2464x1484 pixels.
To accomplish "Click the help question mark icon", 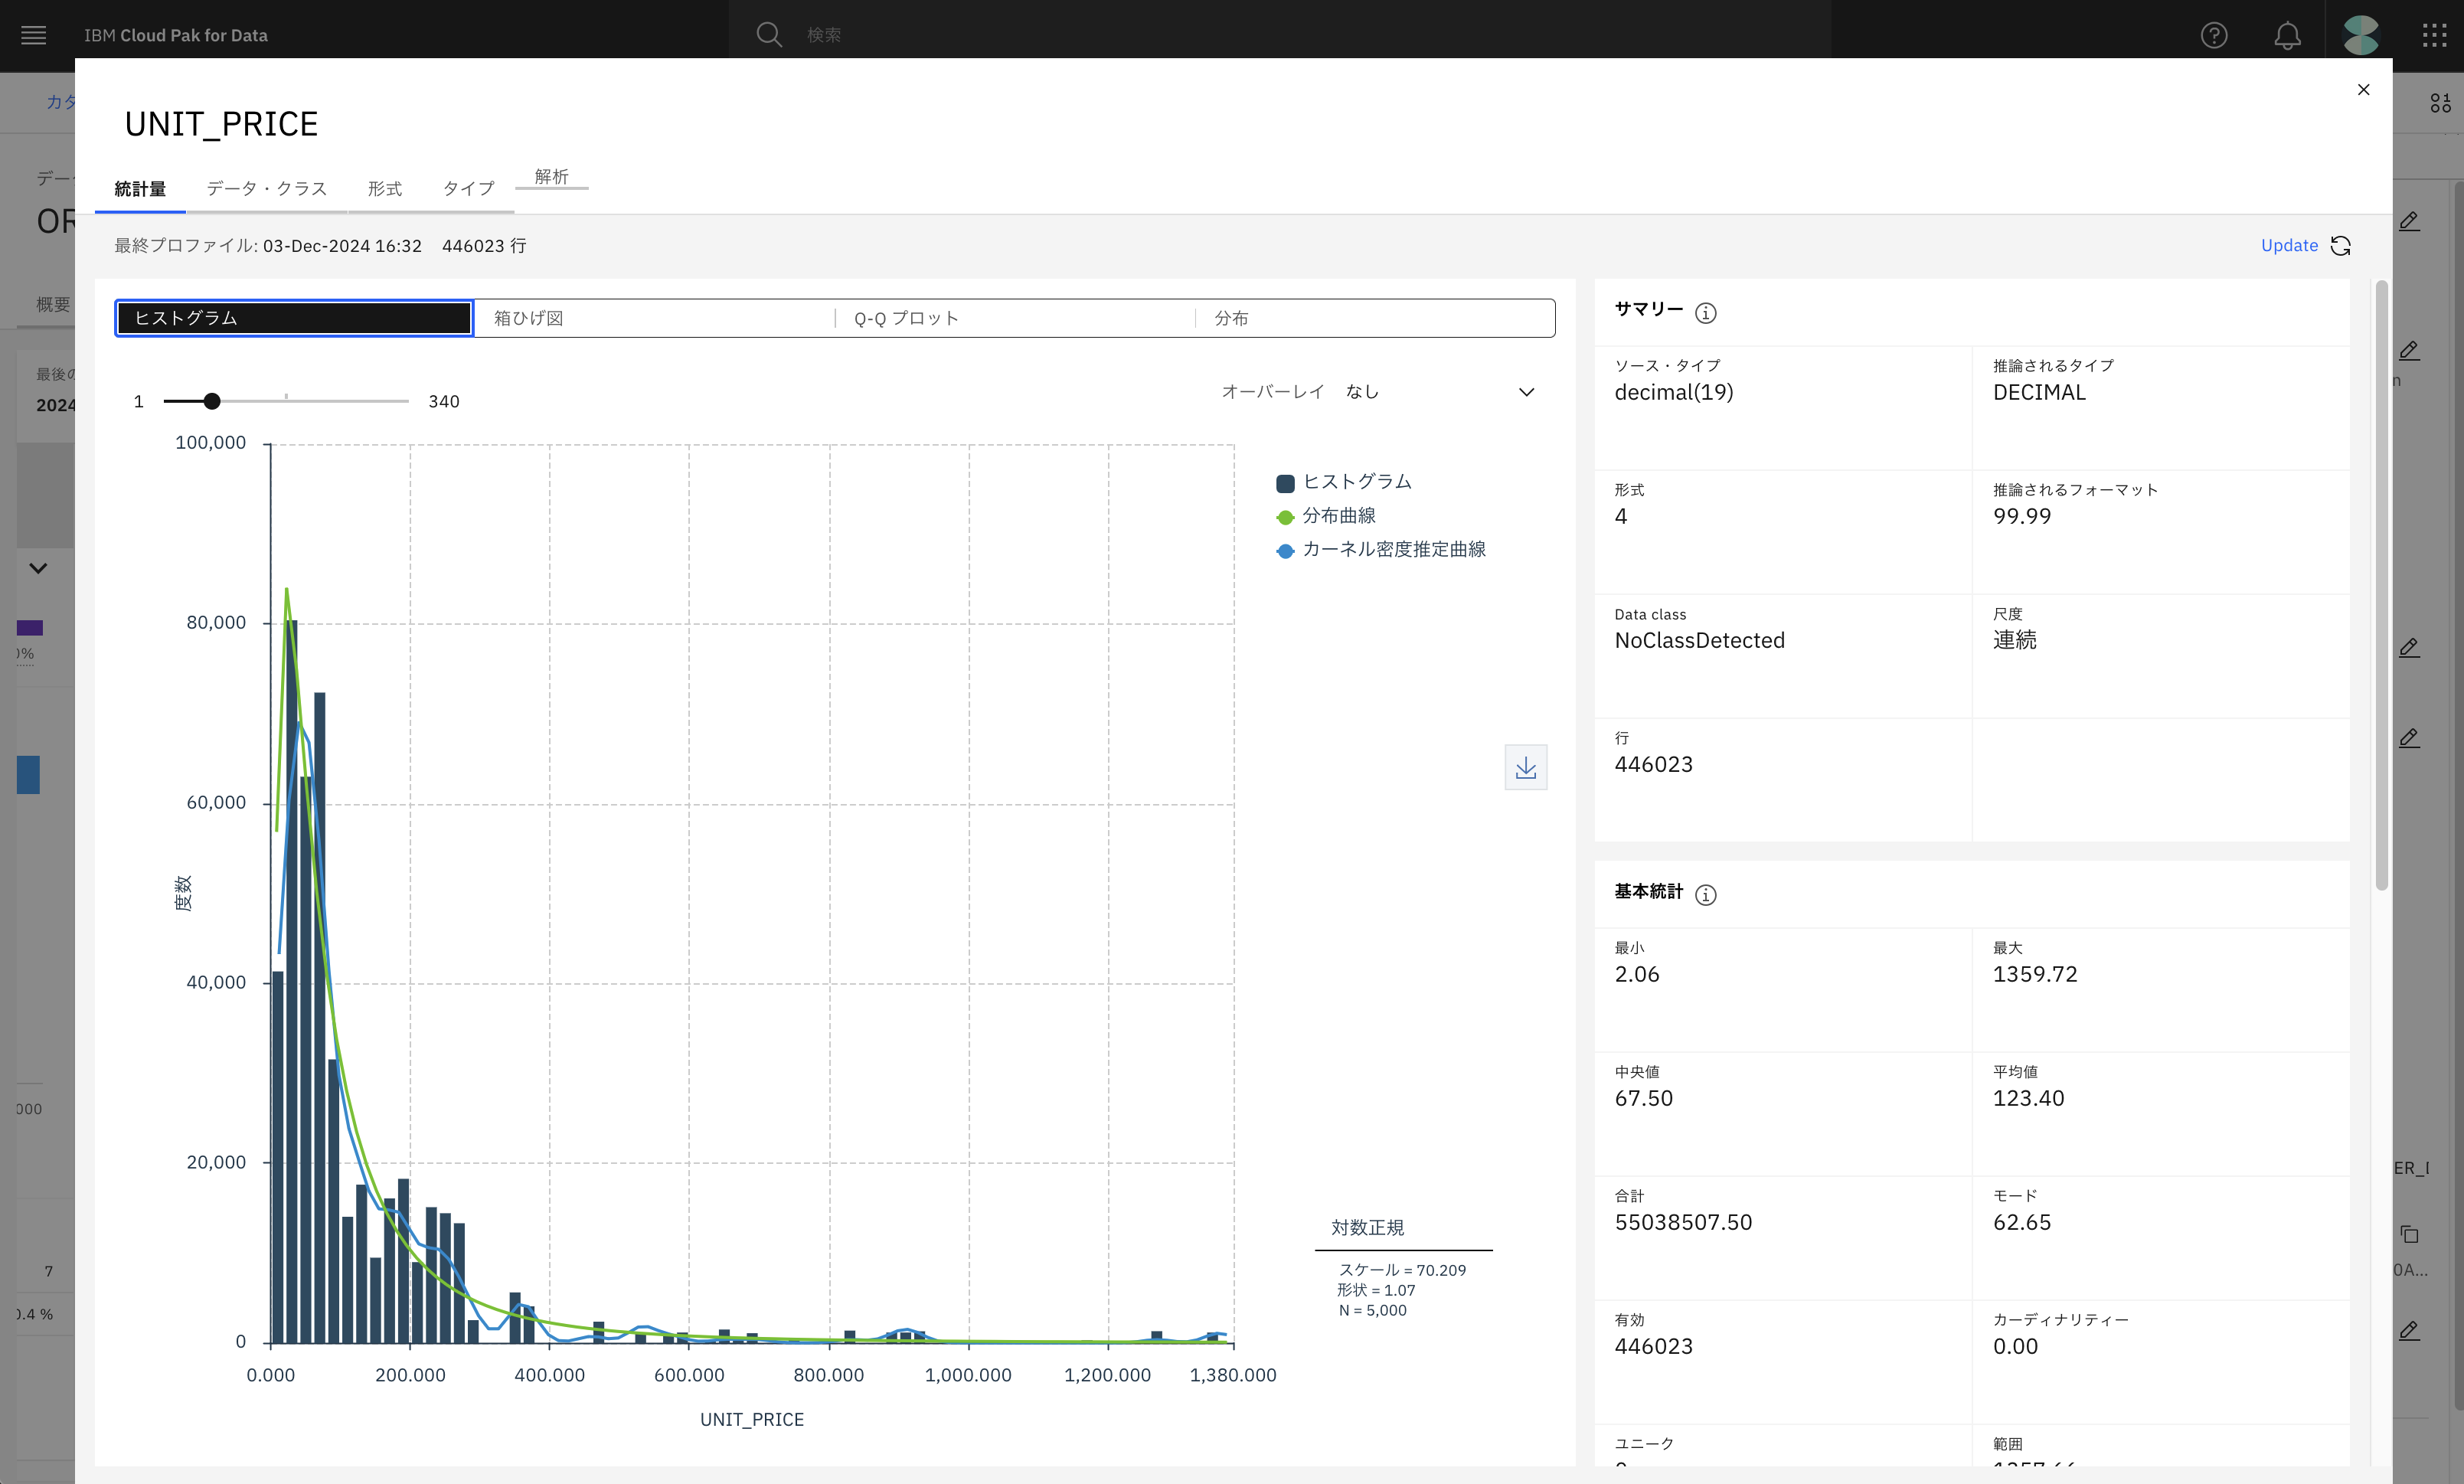I will pyautogui.click(x=2213, y=35).
